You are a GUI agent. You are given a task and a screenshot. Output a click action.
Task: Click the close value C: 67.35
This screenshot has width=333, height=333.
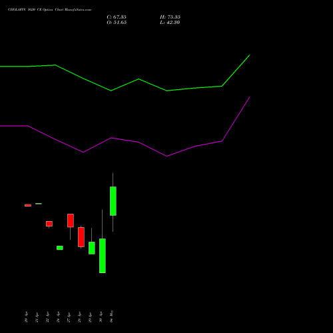click(117, 17)
